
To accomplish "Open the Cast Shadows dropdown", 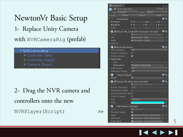I will 149,50.
